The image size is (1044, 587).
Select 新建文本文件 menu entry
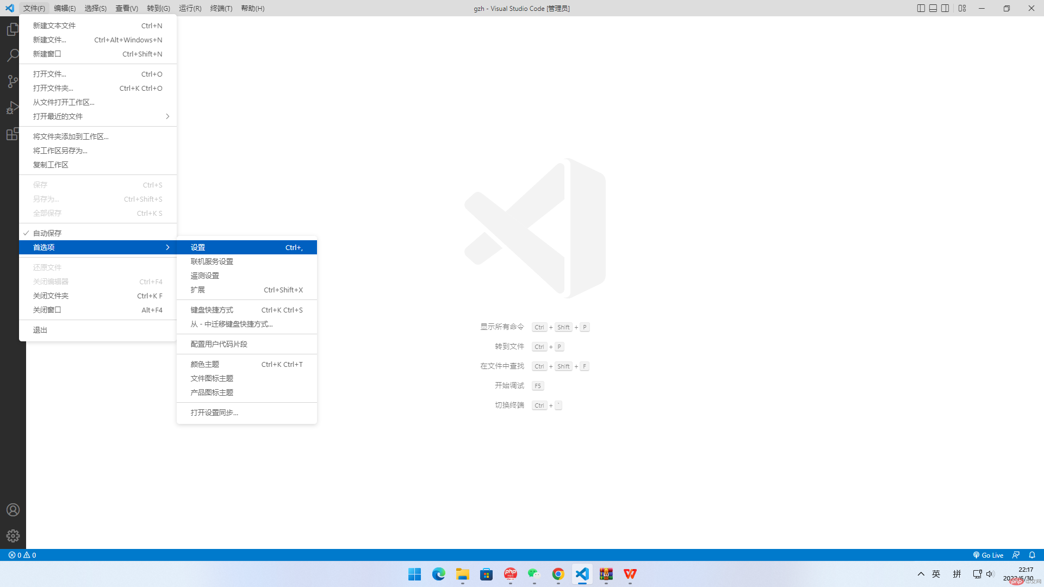[x=98, y=26]
